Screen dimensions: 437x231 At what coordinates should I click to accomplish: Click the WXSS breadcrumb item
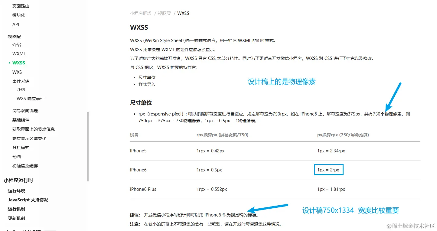(183, 13)
